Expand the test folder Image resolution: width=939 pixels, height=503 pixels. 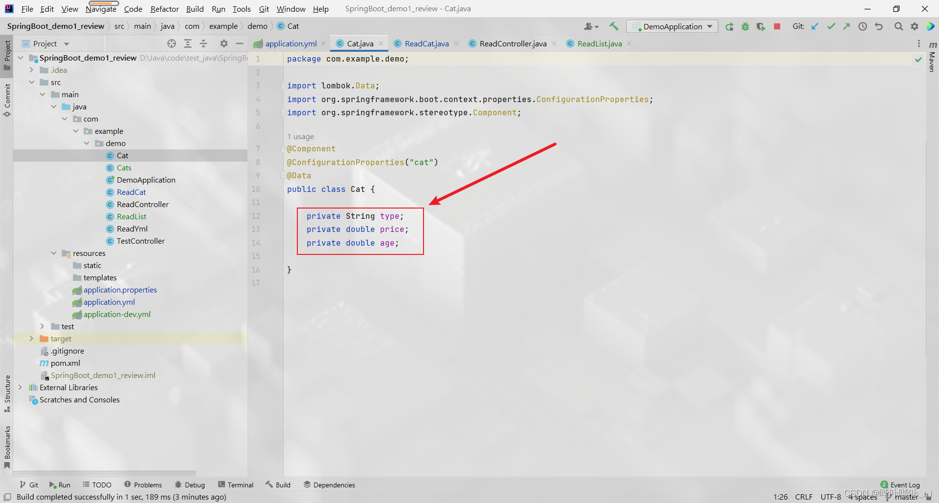coord(43,326)
